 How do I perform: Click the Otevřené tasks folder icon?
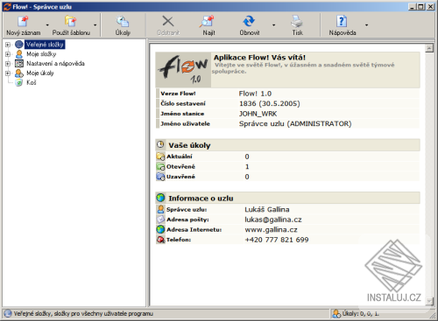point(160,166)
